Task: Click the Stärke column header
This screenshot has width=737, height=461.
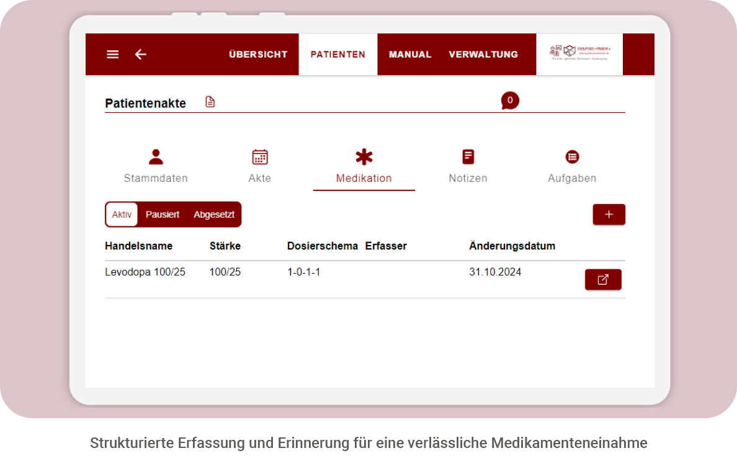Action: coord(225,246)
